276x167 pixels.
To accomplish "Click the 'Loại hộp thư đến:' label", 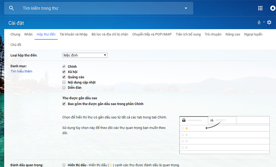I will point(24,55).
